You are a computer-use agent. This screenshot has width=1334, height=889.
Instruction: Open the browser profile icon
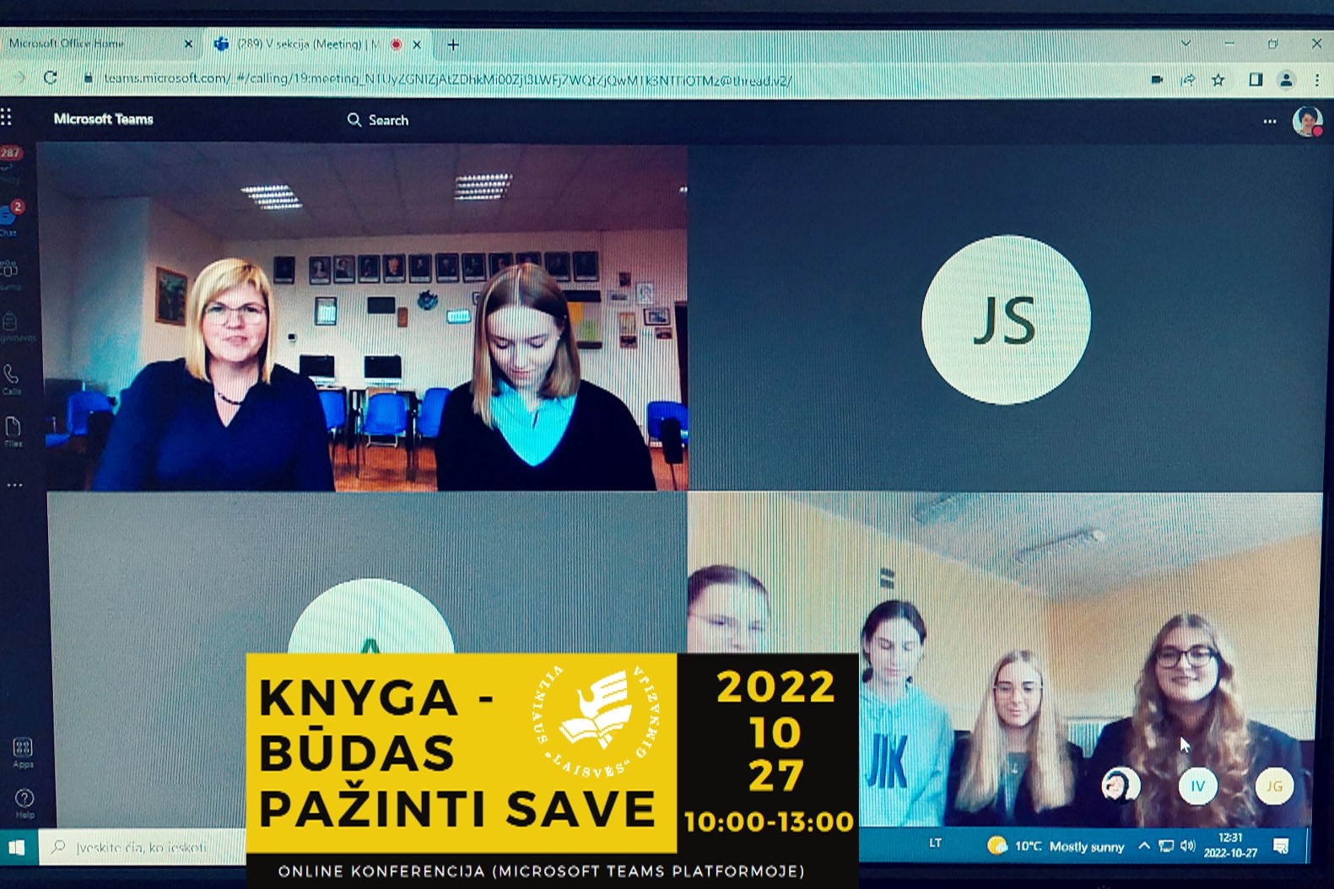[x=1286, y=80]
